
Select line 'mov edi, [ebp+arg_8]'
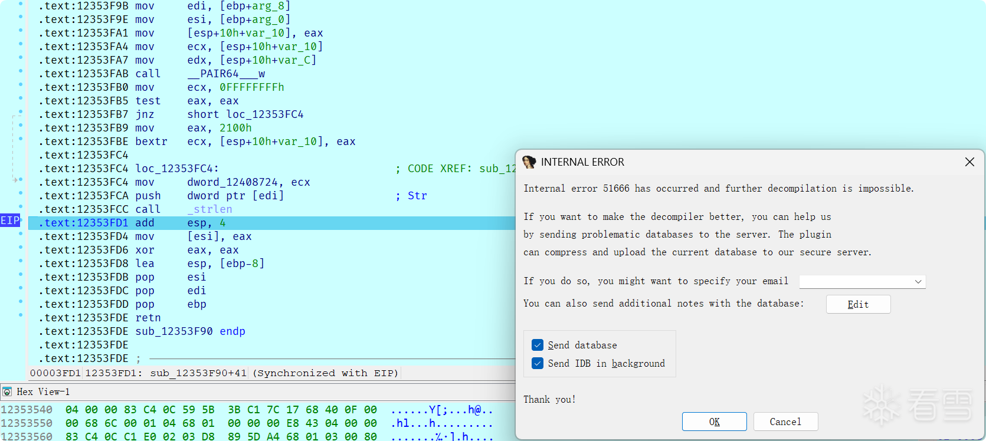point(165,6)
